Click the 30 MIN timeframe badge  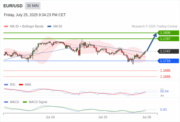[33, 6]
